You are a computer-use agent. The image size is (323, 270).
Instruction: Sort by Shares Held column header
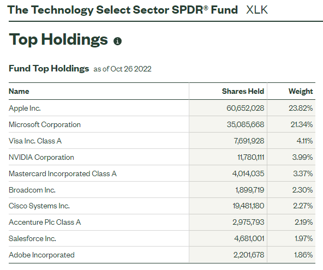(243, 91)
